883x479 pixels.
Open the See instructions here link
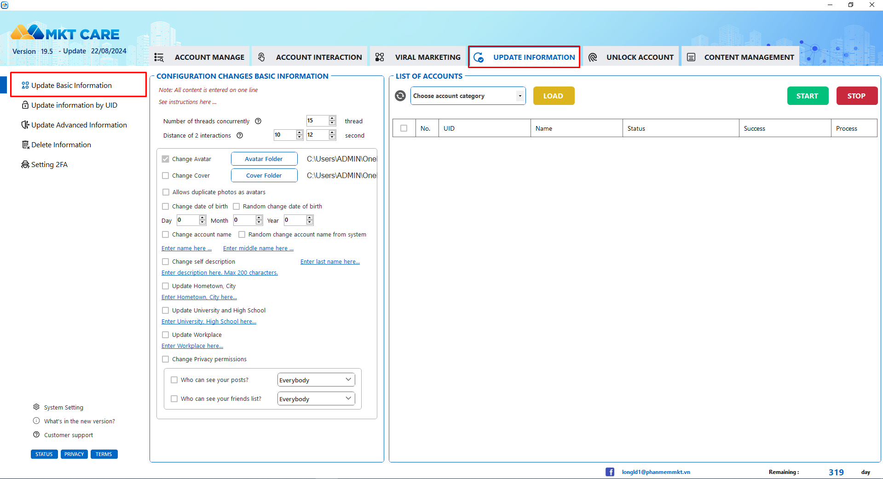[x=187, y=102]
